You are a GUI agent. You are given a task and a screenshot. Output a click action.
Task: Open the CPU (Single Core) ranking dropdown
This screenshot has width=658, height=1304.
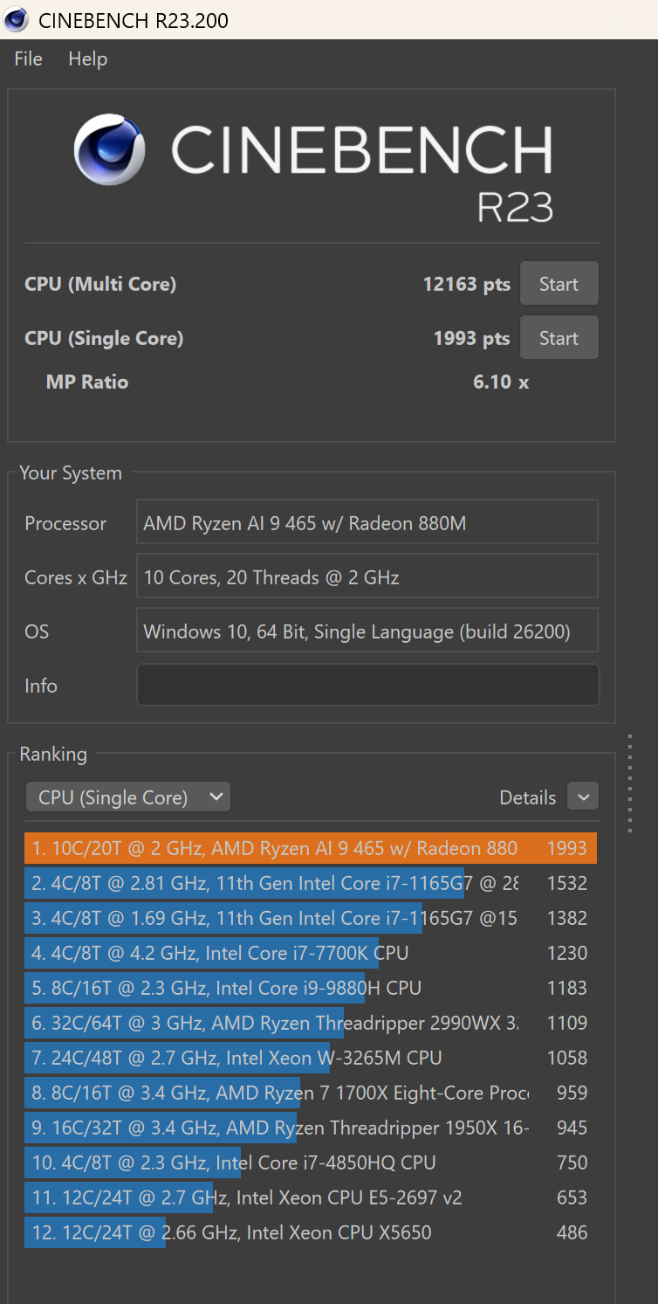coord(128,797)
